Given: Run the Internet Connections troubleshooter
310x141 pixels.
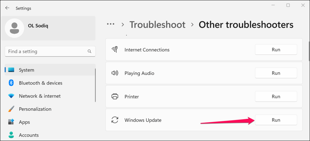Looking at the screenshot, I should point(276,49).
